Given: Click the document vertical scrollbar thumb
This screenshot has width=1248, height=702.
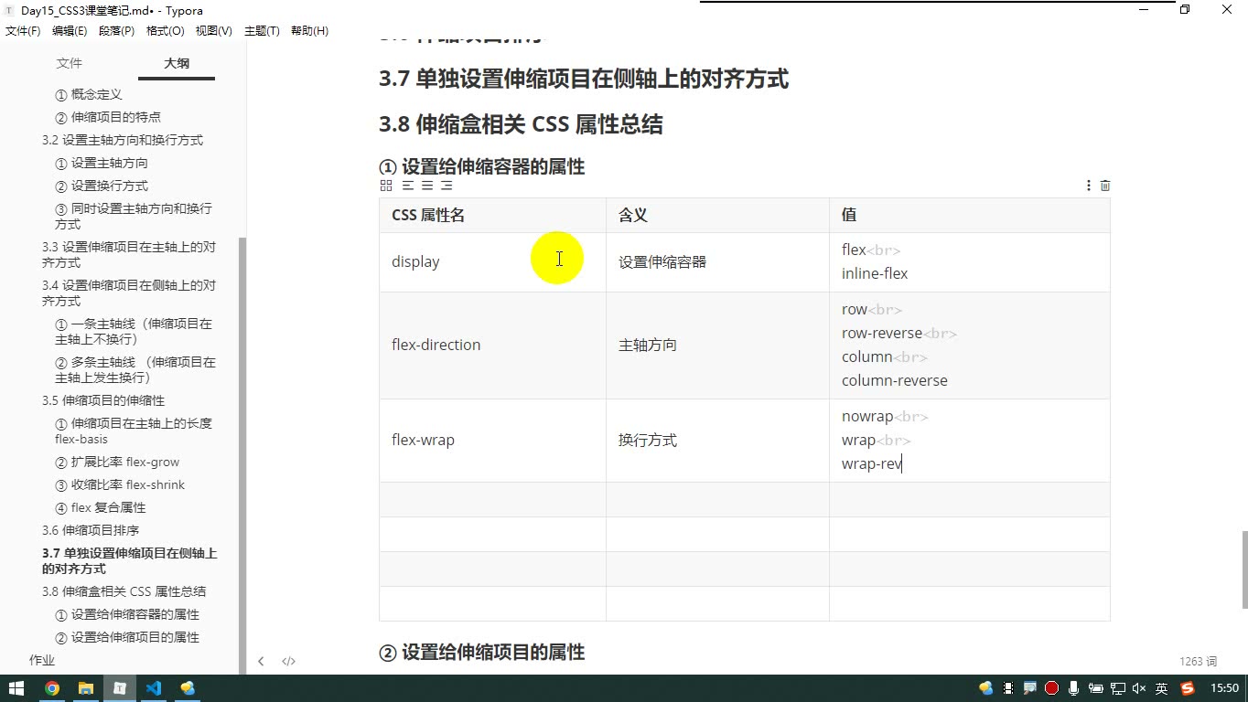Looking at the screenshot, I should (1243, 569).
